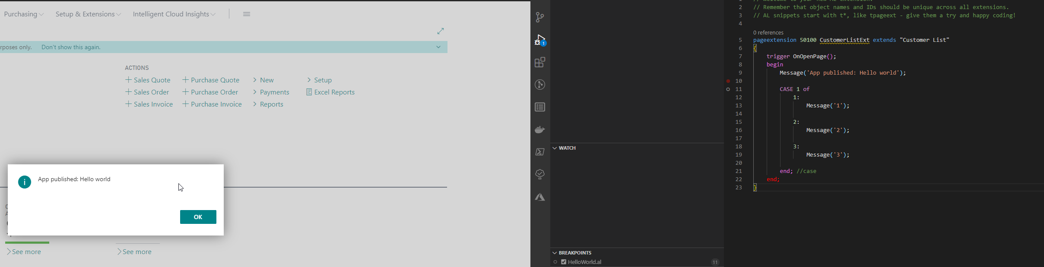Open Docker view in activity bar
The height and width of the screenshot is (267, 1044).
[540, 129]
